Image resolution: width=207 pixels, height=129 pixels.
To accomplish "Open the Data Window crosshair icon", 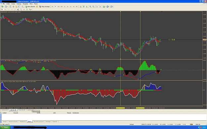I will [x=13, y=7].
